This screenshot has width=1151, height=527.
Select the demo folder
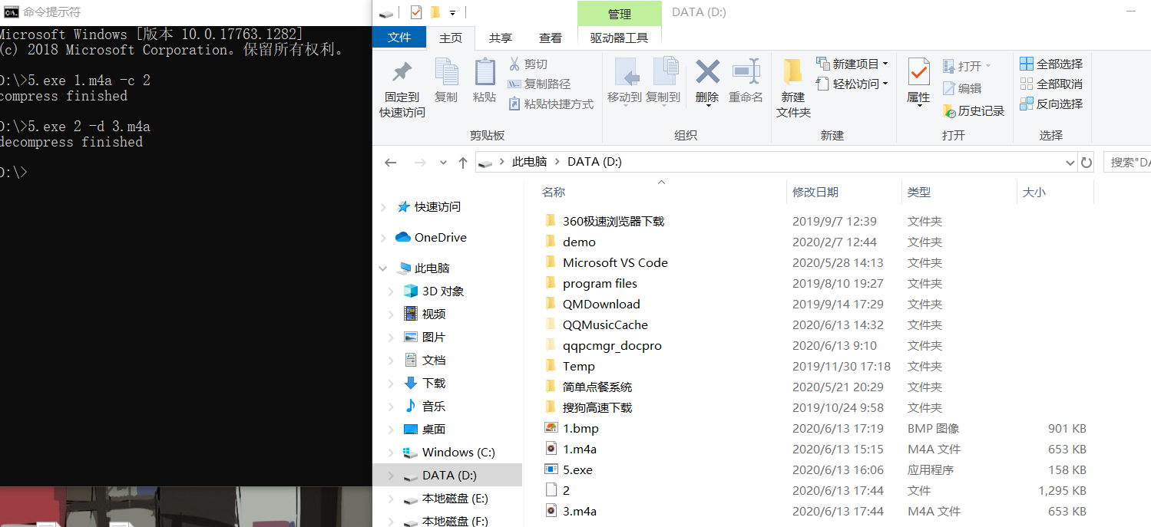point(579,242)
